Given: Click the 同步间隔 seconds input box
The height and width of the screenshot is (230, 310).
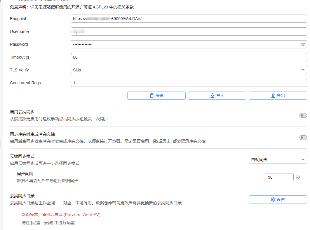Looking at the screenshot, I should click(x=279, y=177).
